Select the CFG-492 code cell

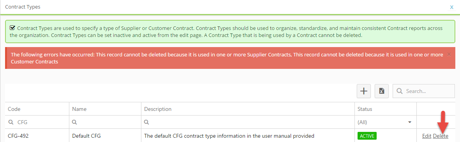pos(37,136)
